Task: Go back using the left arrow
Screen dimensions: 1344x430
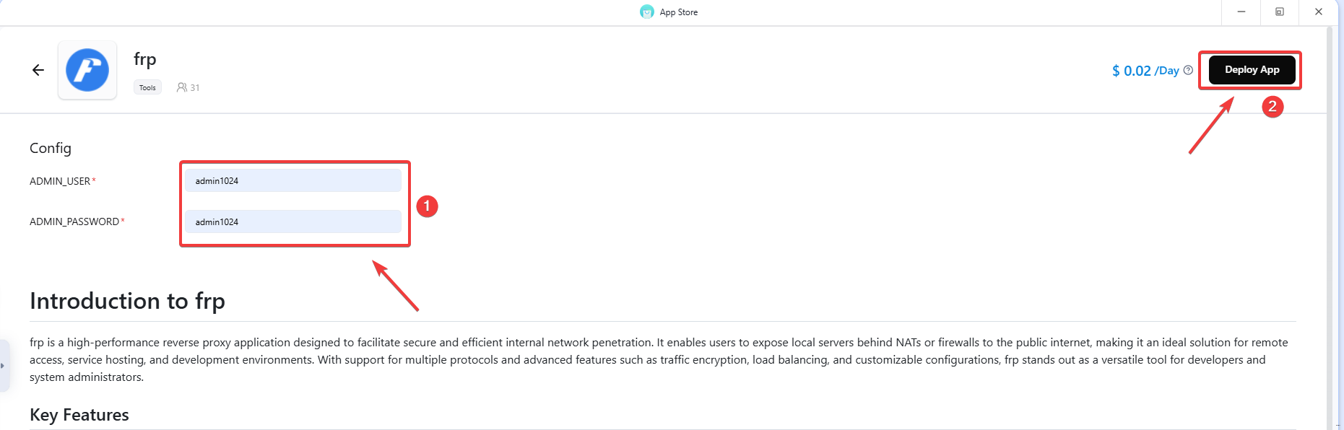Action: click(38, 70)
